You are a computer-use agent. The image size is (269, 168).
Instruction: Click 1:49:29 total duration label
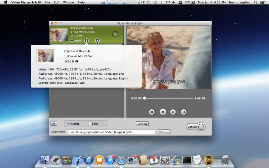point(200,98)
